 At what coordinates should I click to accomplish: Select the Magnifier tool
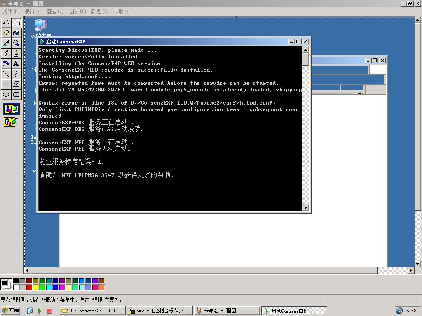click(16, 43)
